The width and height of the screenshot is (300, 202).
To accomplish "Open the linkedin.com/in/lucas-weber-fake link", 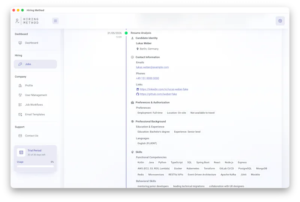I will pyautogui.click(x=164, y=89).
